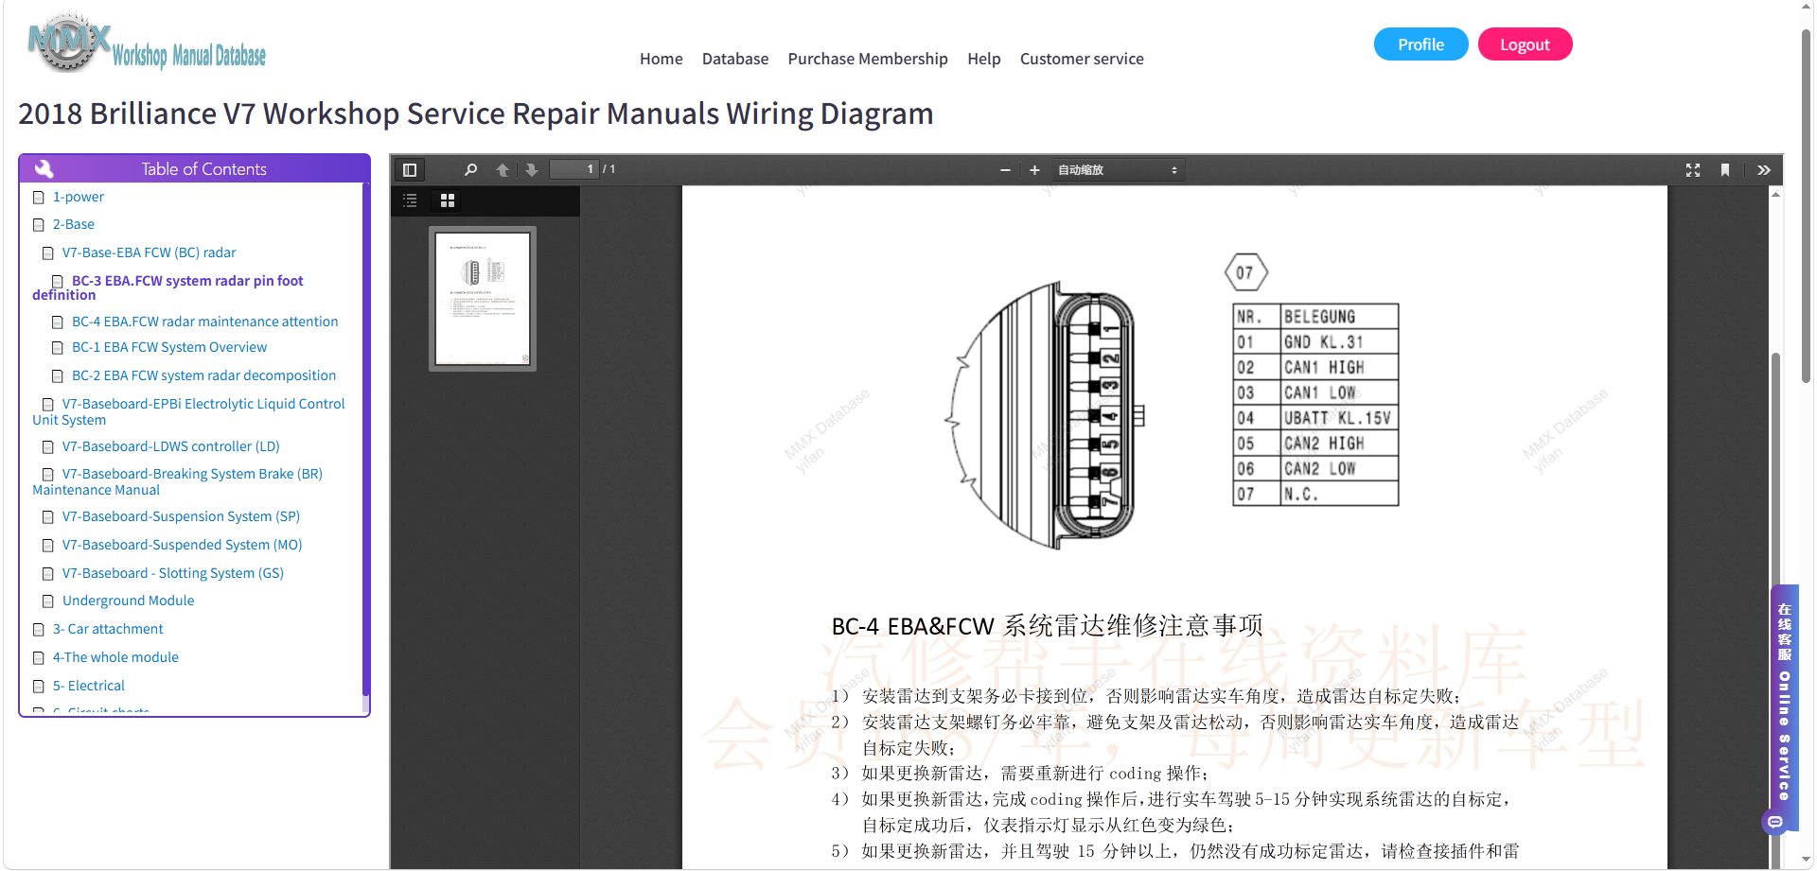Click document icon beside 2-Base
Image resolution: width=1817 pixels, height=871 pixels.
[x=39, y=225]
